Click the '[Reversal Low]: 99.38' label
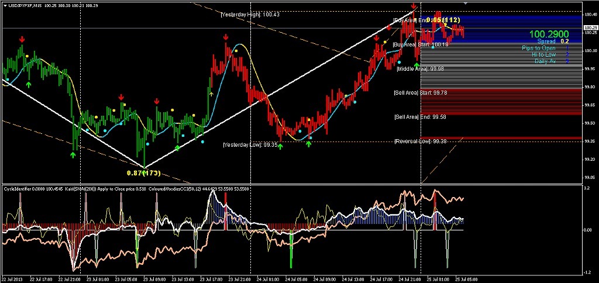The image size is (599, 283). tap(421, 141)
